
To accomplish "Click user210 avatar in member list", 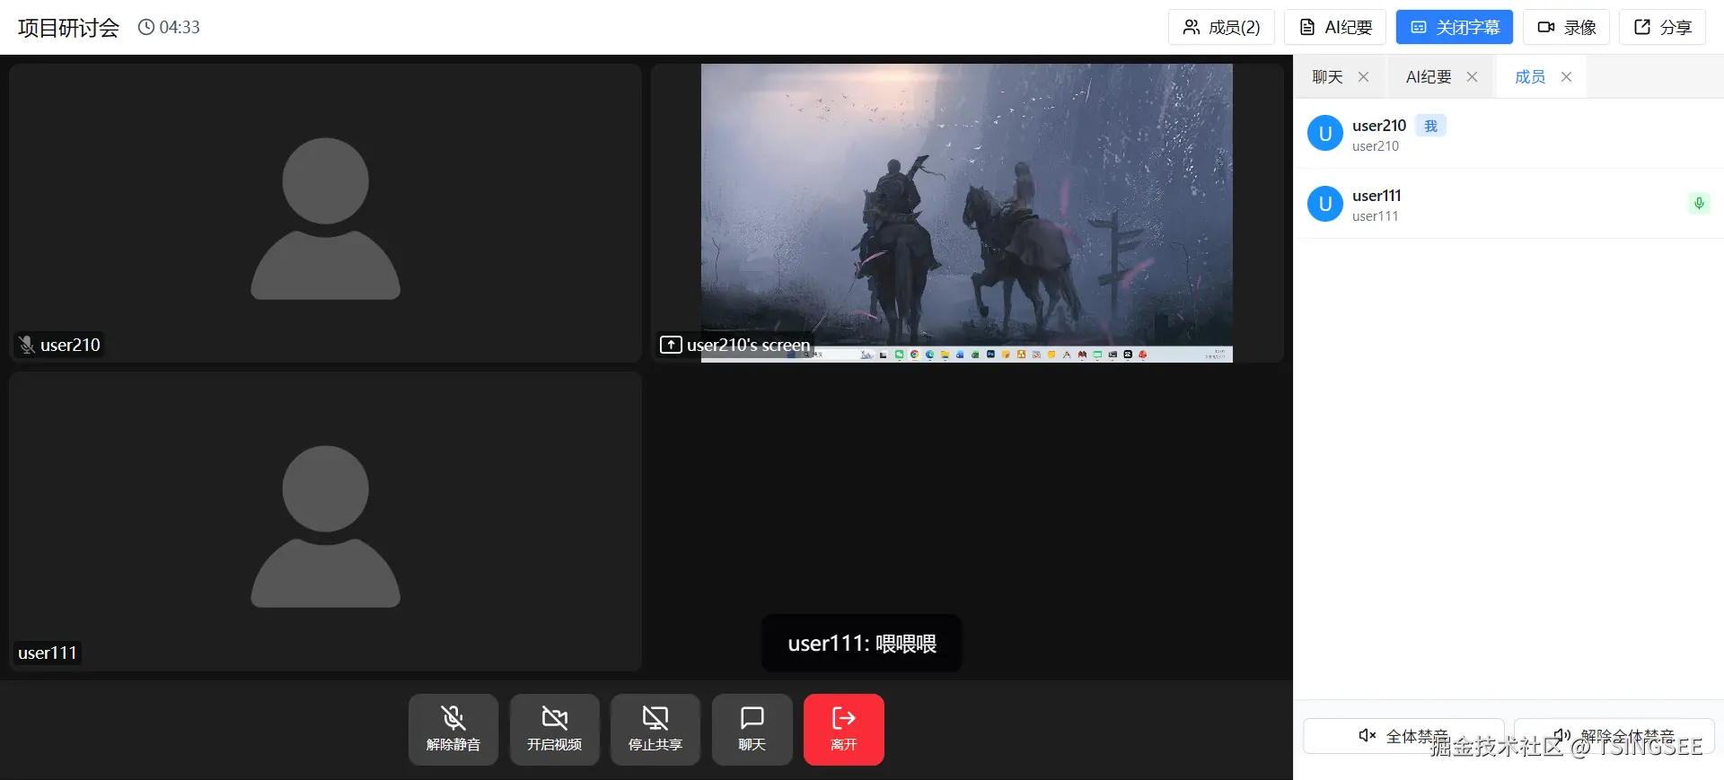I will (1325, 134).
